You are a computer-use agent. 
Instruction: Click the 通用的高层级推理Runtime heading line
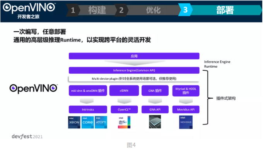82,40
